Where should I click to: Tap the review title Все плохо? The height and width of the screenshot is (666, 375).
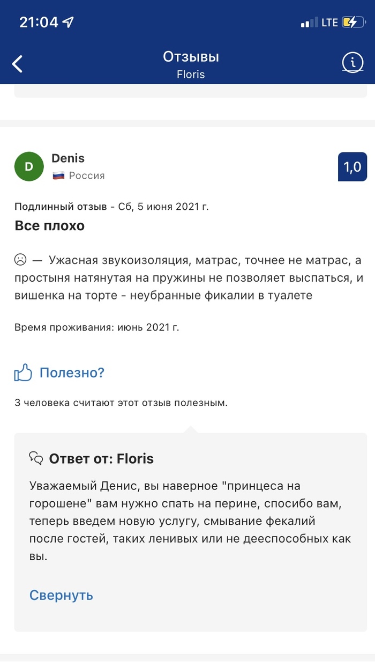[49, 226]
